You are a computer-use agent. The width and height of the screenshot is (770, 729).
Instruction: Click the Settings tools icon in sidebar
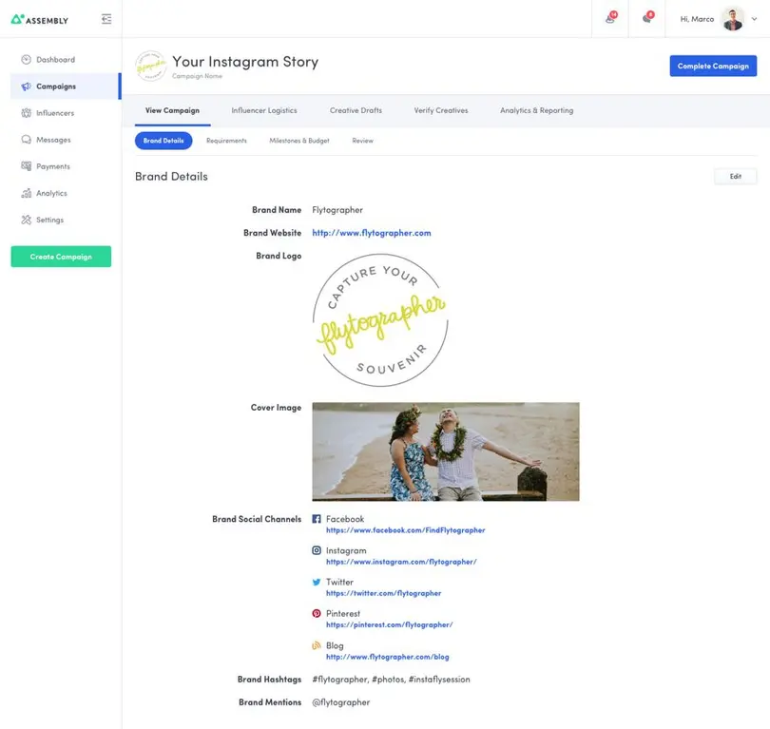click(x=27, y=220)
